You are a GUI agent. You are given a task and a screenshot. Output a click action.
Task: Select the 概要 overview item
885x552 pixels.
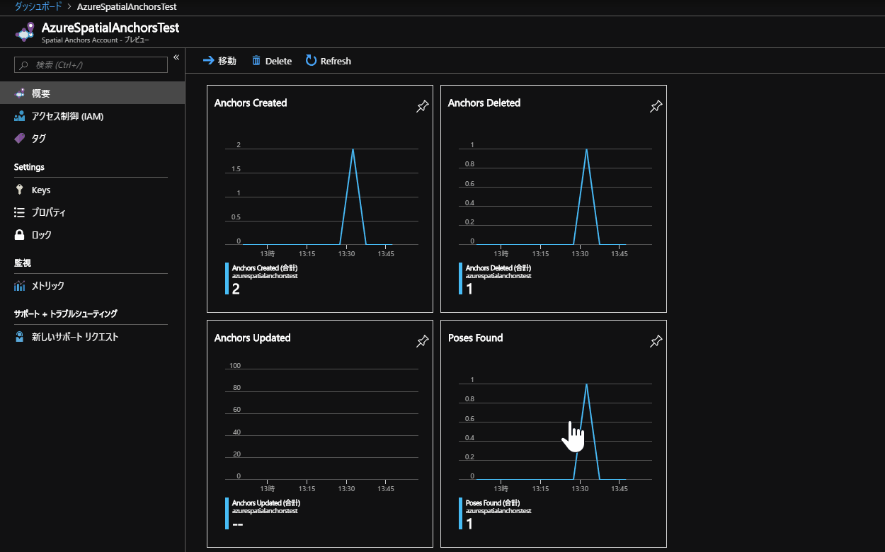pyautogui.click(x=40, y=93)
